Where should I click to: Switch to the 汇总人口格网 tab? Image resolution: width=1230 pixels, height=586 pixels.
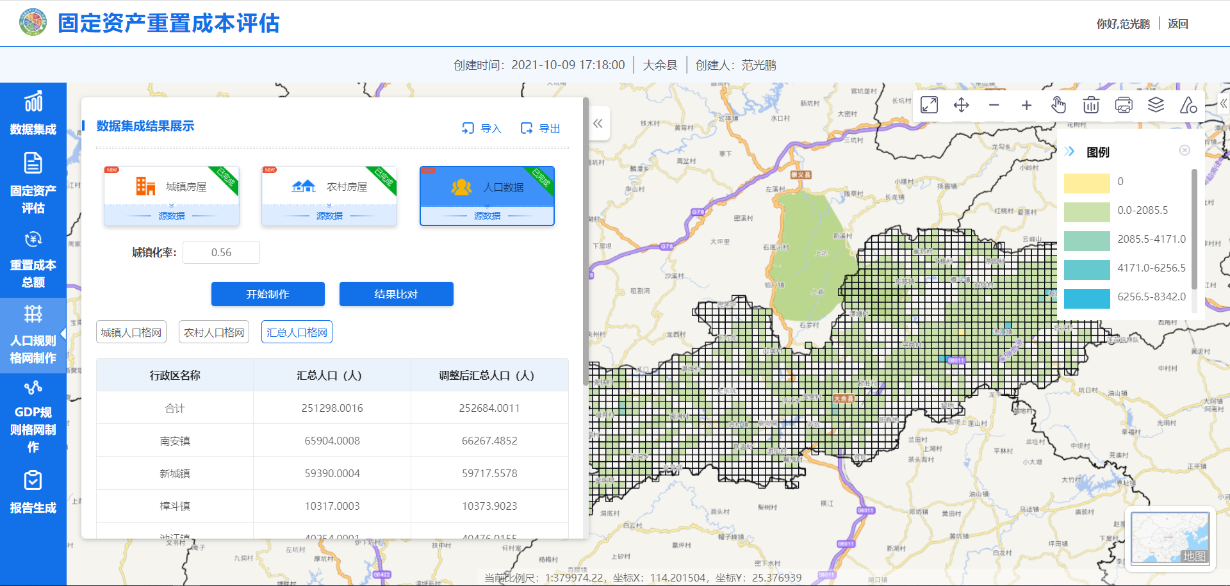click(297, 332)
